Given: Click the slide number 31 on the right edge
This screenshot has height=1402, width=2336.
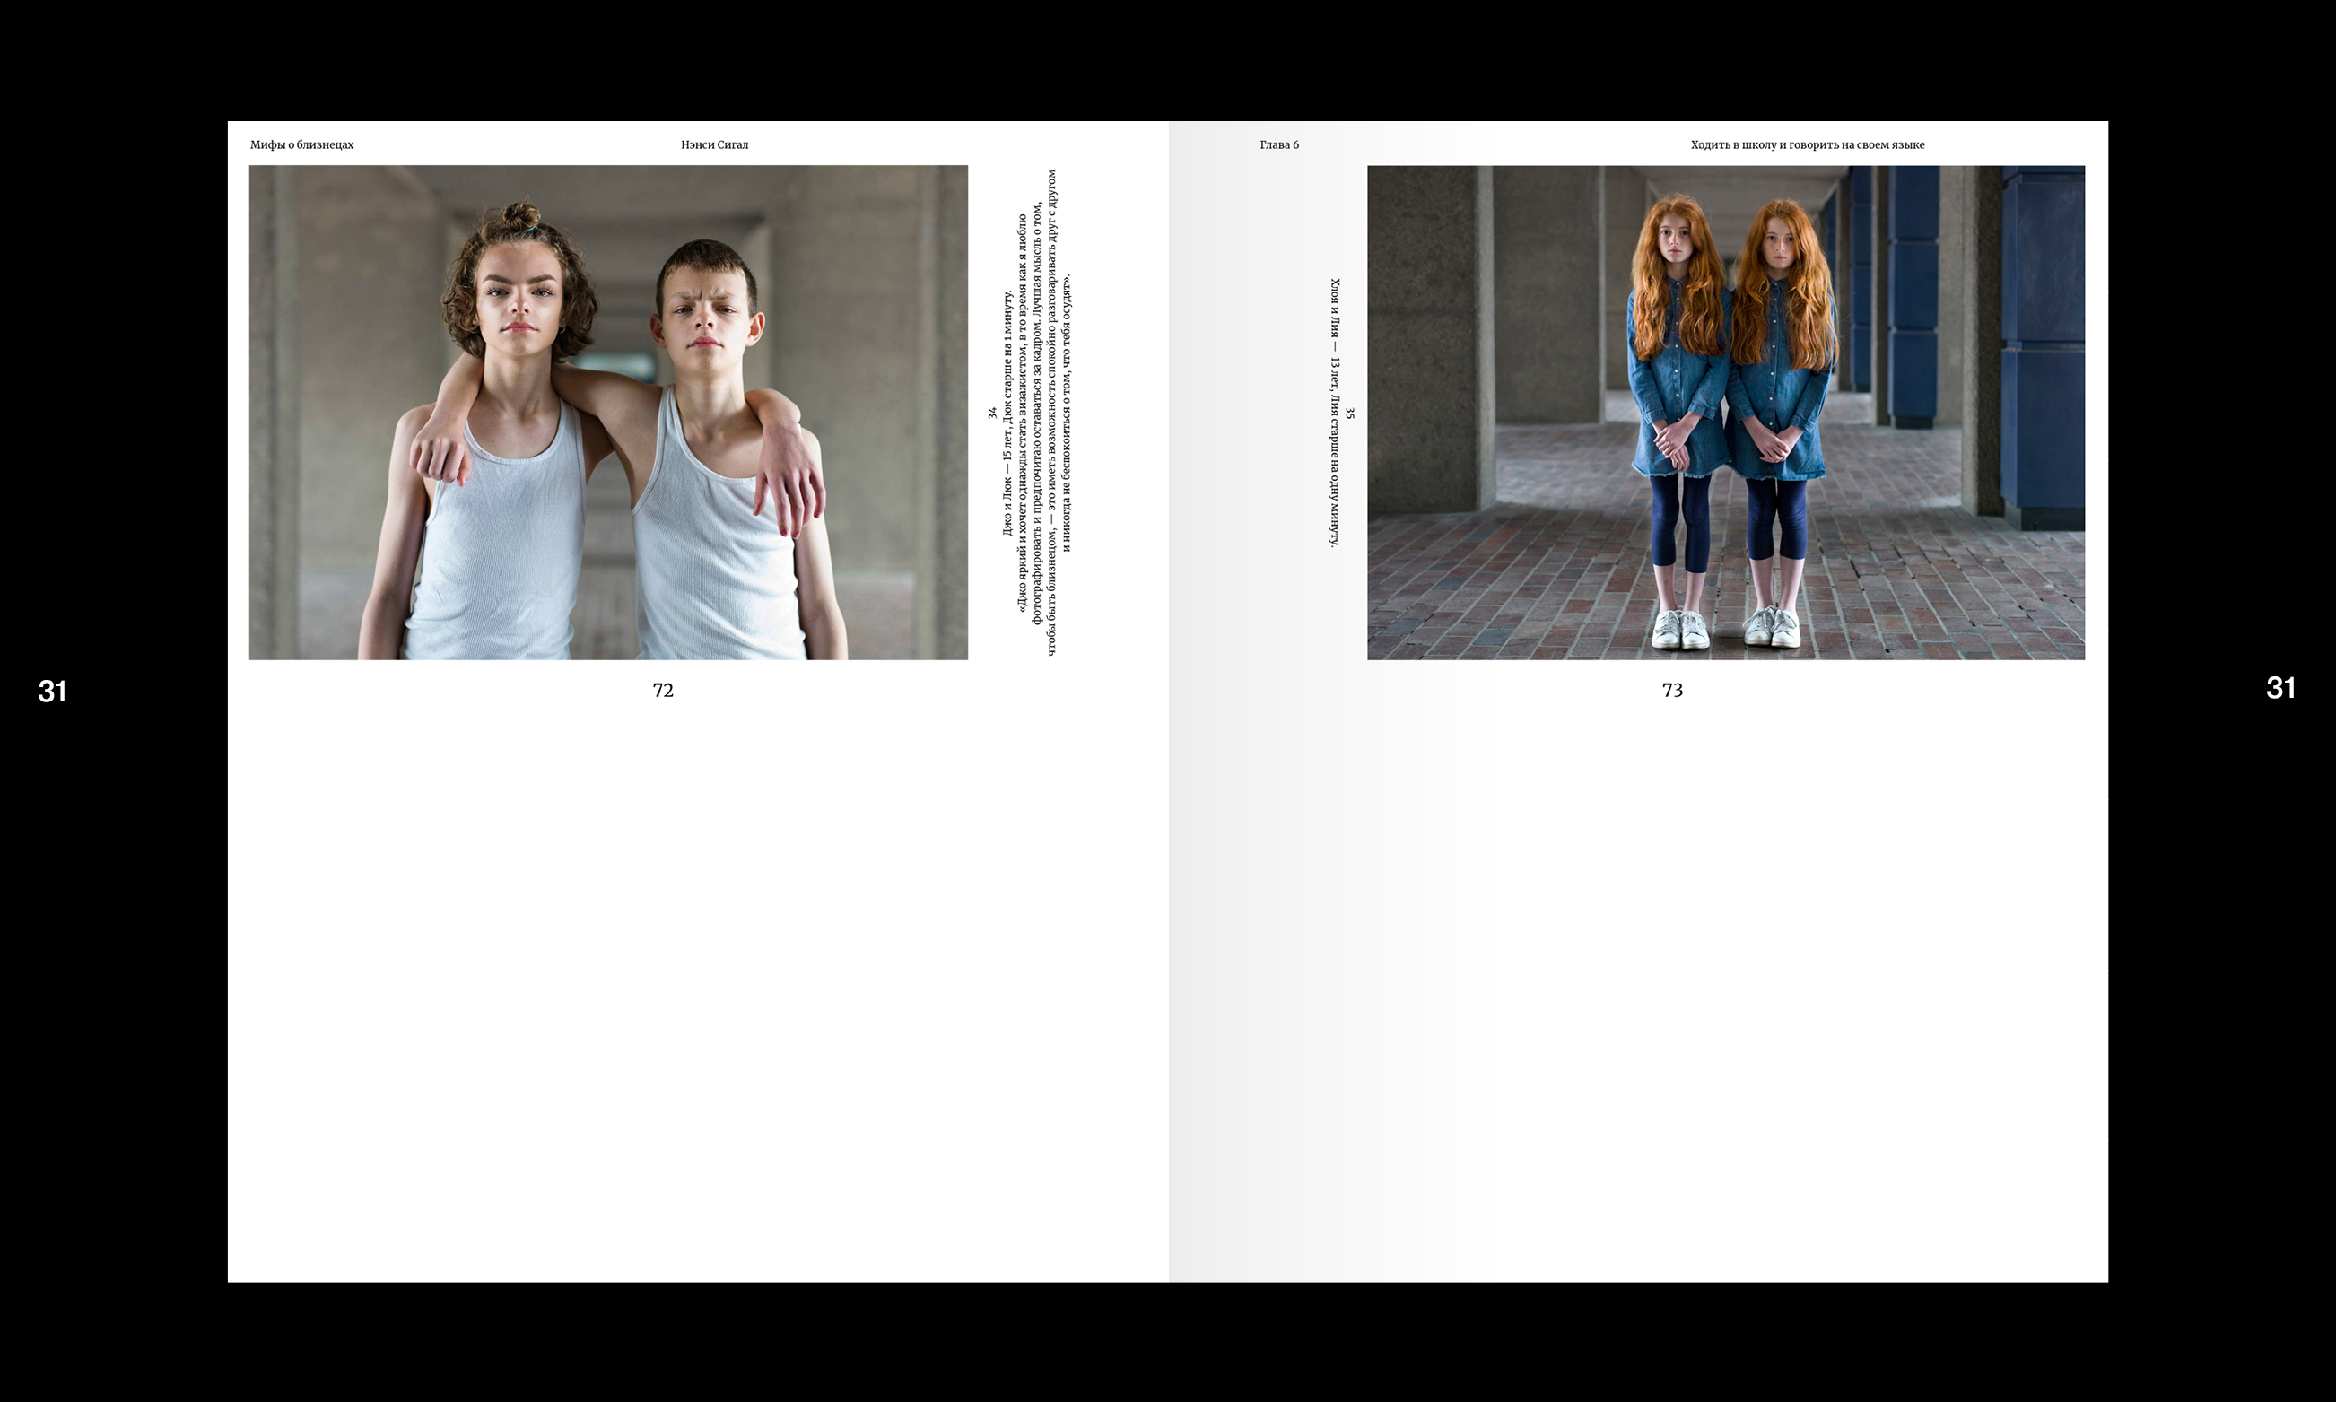Looking at the screenshot, I should click(2280, 688).
